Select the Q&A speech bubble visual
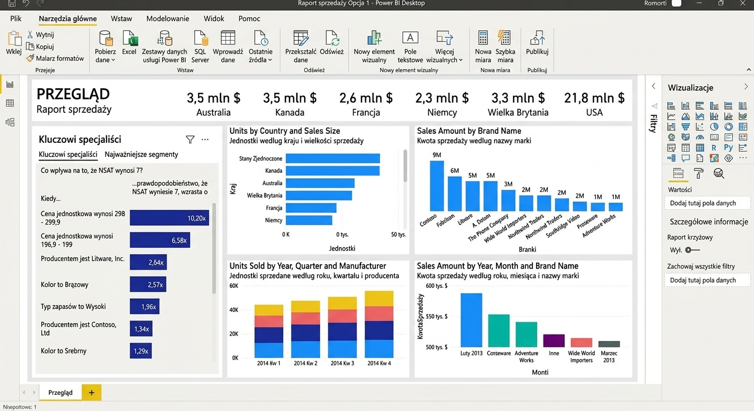This screenshot has width=754, height=411. tap(685, 158)
